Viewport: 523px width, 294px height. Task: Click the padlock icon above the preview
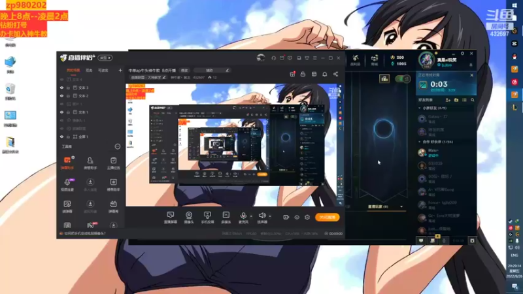pyautogui.click(x=303, y=74)
